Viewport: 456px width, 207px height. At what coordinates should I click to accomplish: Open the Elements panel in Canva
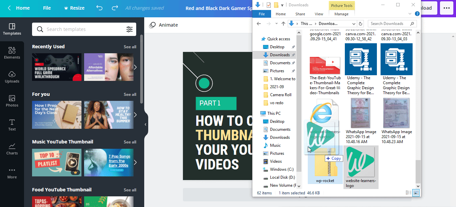tap(12, 53)
